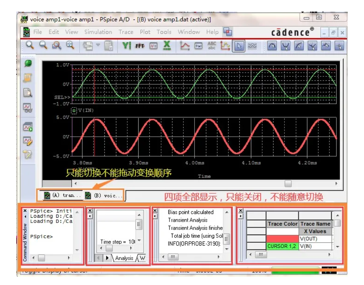Click the overlapping windows icon after Help

click(x=227, y=32)
